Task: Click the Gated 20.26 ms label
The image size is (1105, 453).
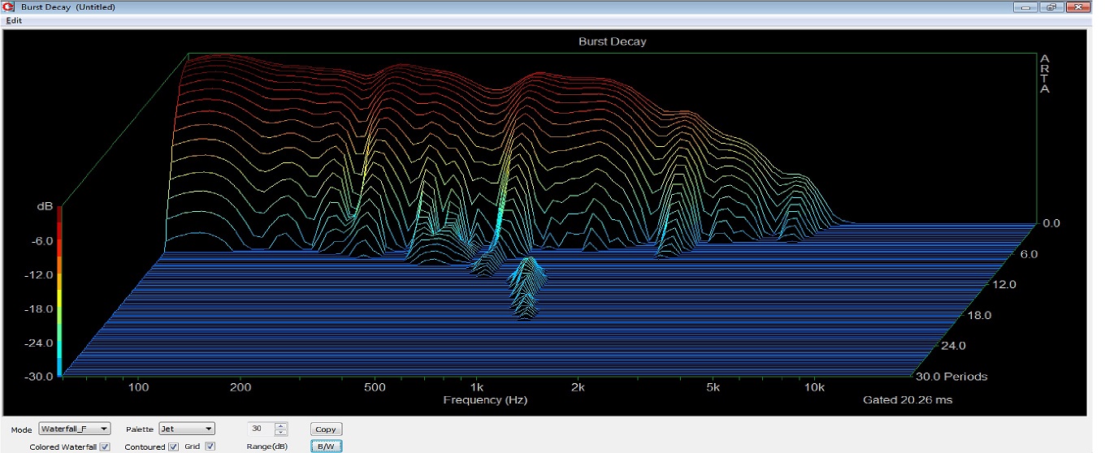Action: tap(908, 400)
